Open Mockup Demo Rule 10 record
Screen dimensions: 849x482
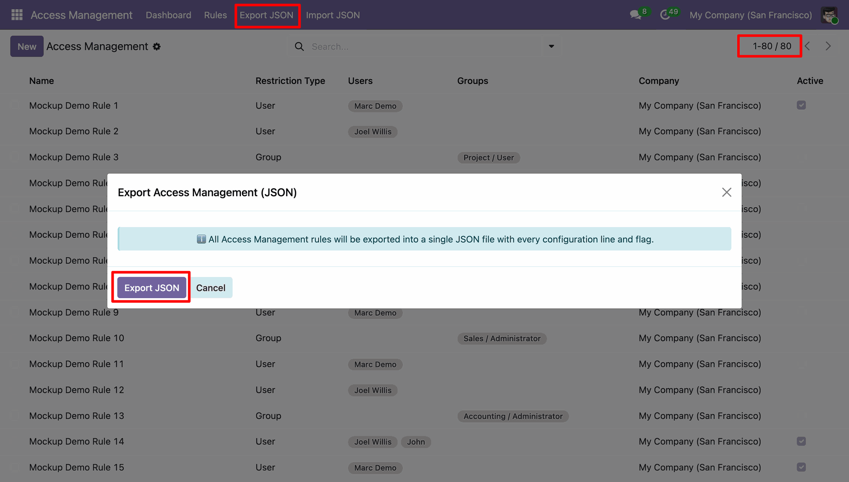(x=76, y=338)
